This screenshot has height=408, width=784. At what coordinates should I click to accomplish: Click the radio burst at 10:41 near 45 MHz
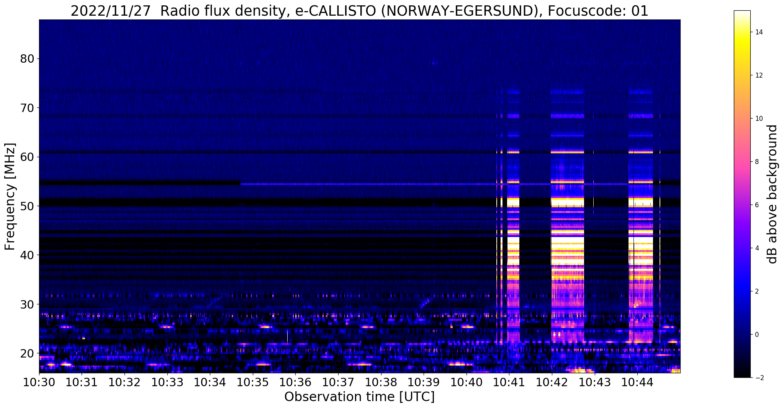coord(513,231)
